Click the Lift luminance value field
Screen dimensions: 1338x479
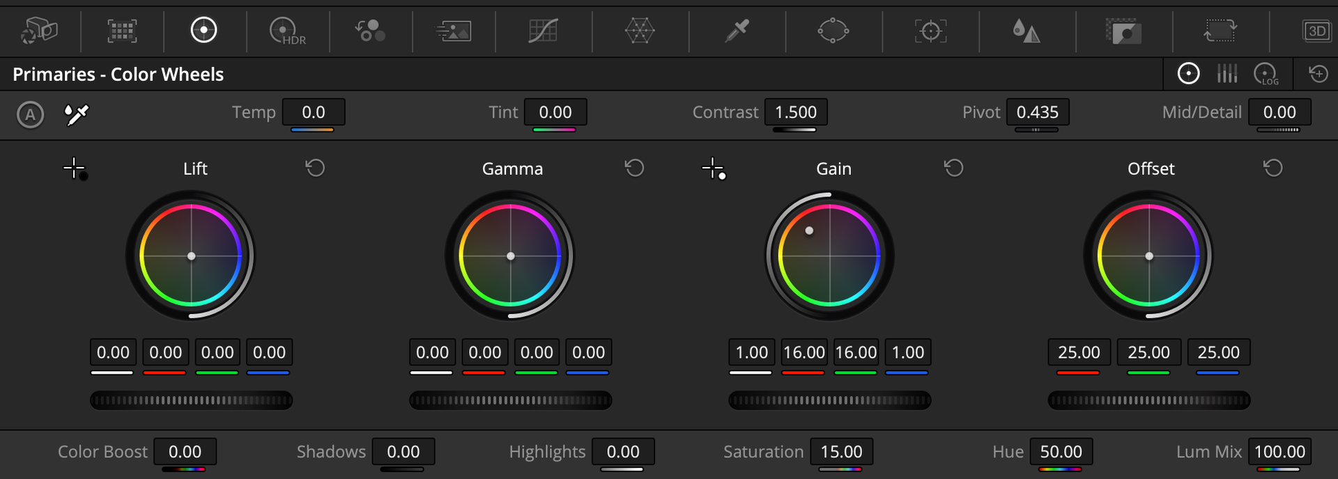pos(113,352)
